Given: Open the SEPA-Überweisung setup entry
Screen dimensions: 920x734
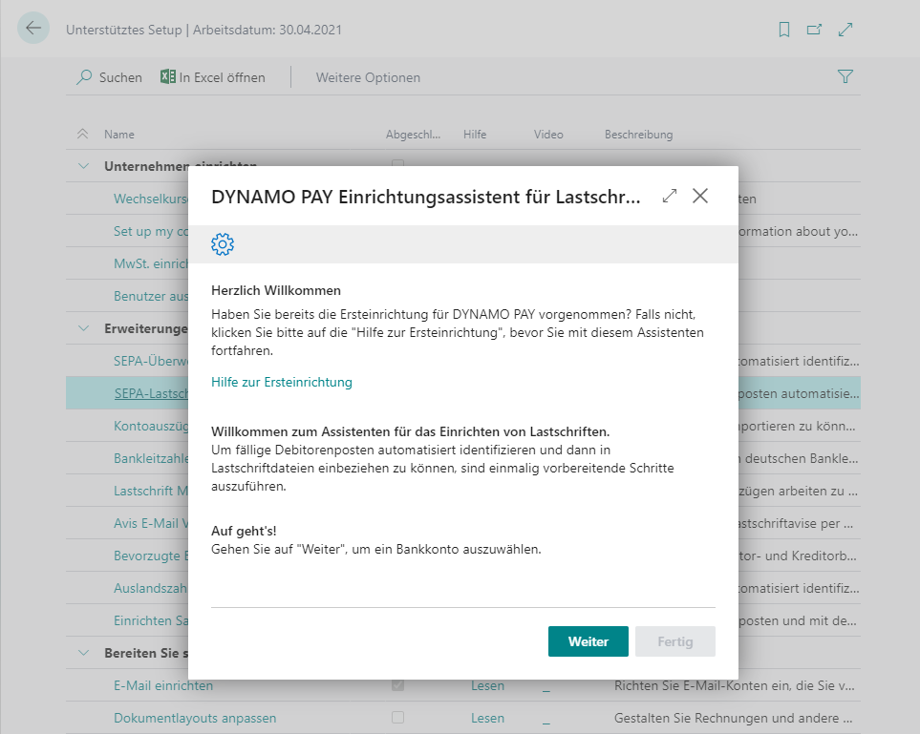Looking at the screenshot, I should pos(151,361).
